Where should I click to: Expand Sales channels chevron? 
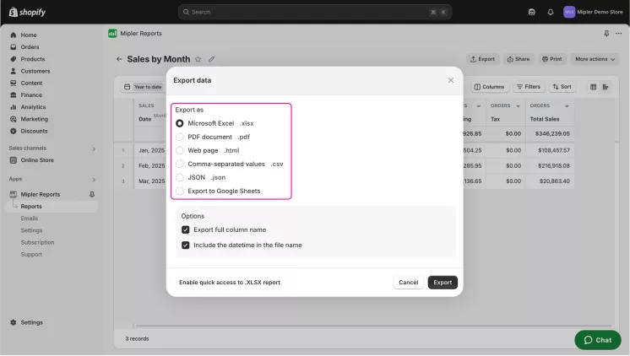point(94,149)
